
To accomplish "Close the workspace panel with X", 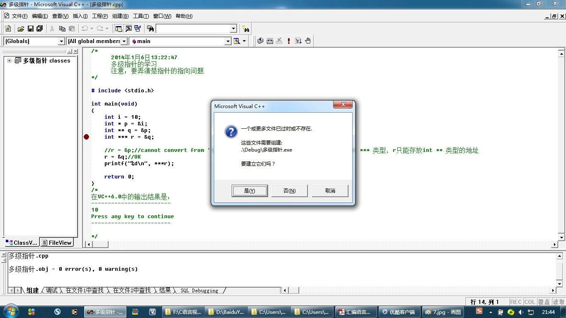I will (75, 51).
